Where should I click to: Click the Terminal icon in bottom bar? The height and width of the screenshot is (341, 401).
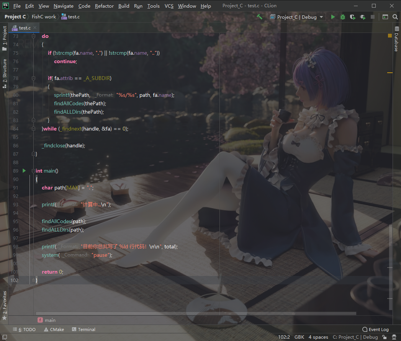74,330
